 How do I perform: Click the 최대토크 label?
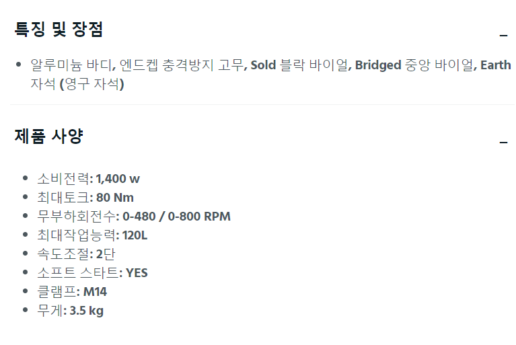click(x=63, y=197)
